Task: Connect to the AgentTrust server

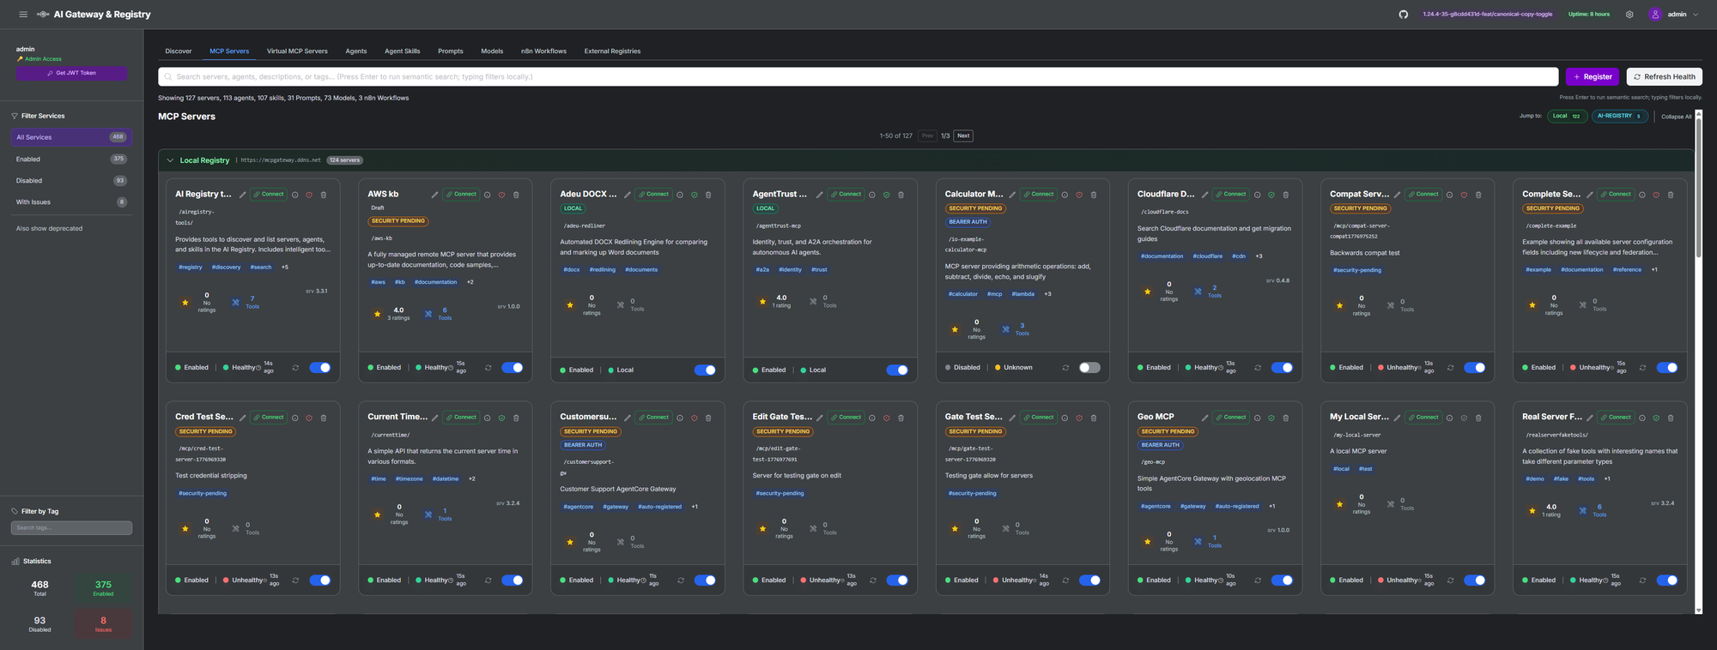Action: pos(846,195)
